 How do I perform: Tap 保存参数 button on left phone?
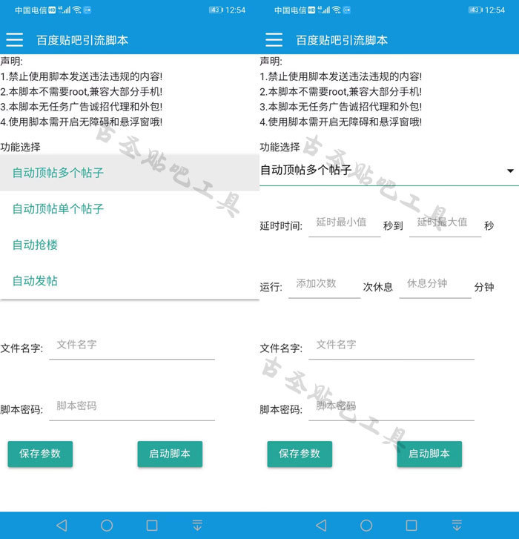click(x=40, y=454)
